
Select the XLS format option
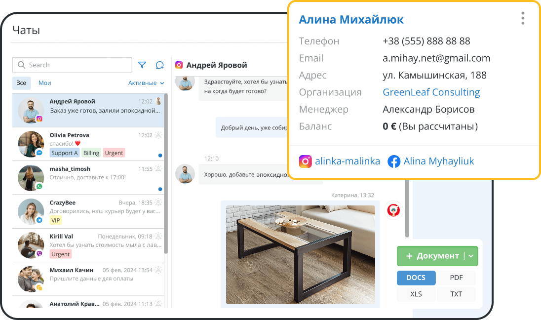point(416,294)
